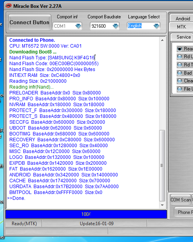Click the 'Connected to Phone.' log line

32,40
